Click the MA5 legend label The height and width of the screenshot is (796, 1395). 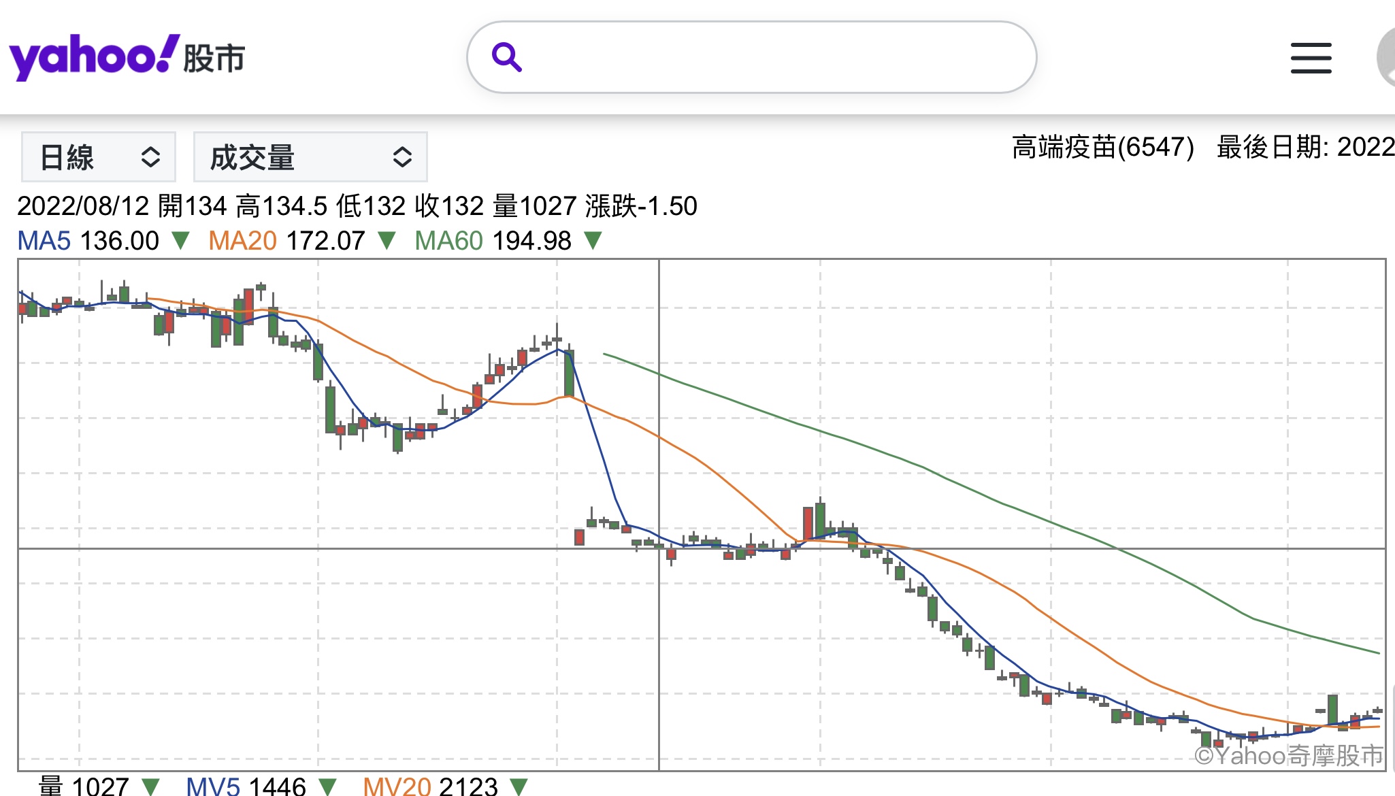coord(44,241)
